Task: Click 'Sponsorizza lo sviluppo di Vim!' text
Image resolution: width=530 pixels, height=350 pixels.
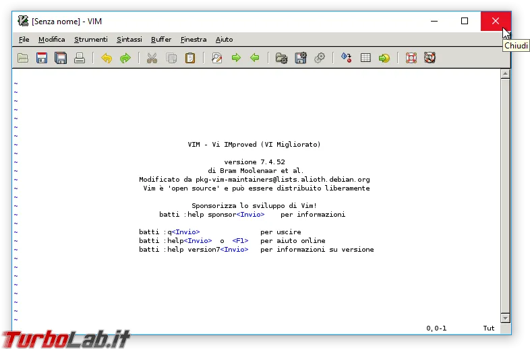Action: (254, 206)
